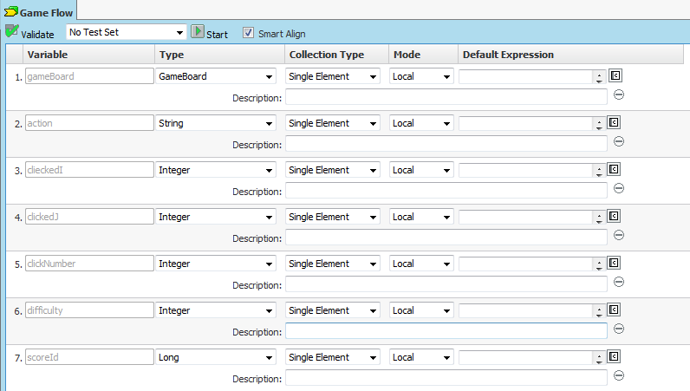
Task: Open expression editor icon for clickNumber row
Action: tap(615, 263)
